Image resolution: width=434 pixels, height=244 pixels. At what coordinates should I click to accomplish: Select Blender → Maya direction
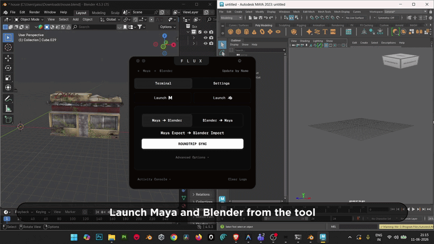click(218, 120)
